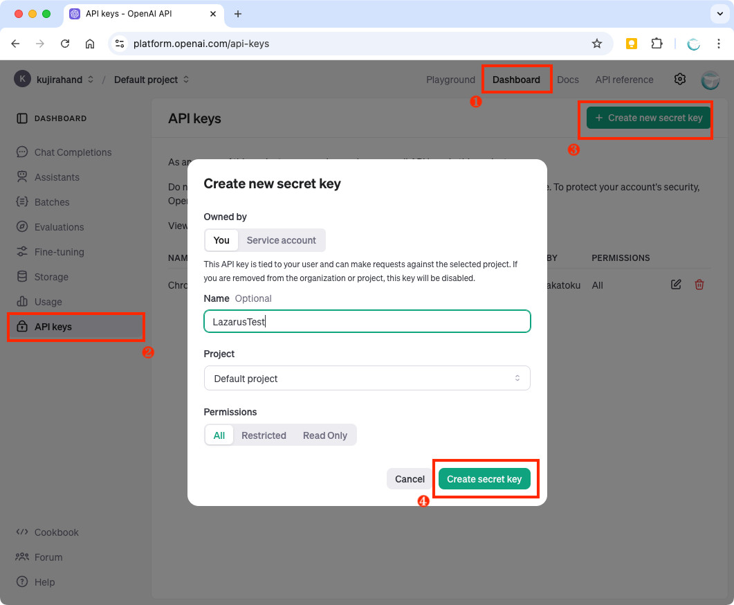Click the Assistants robot icon
734x605 pixels.
(22, 177)
